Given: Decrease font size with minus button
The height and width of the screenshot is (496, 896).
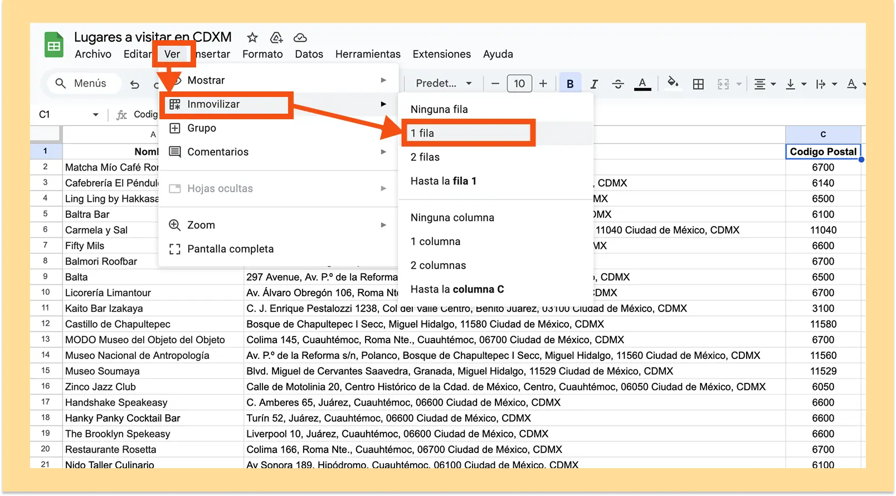Looking at the screenshot, I should coord(495,84).
